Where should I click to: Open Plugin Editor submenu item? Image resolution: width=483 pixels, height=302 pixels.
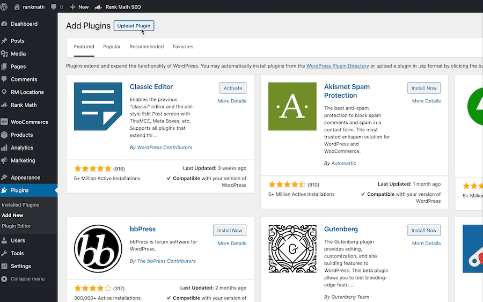(x=16, y=226)
